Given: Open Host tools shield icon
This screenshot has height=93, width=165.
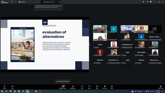Looking at the screenshot, I should (105, 86).
